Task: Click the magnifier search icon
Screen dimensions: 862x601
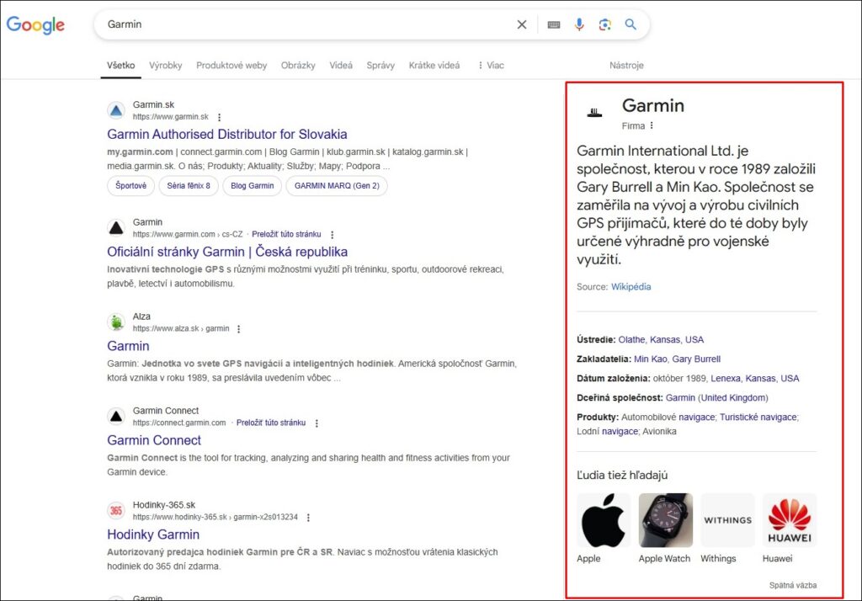Action: click(x=631, y=24)
